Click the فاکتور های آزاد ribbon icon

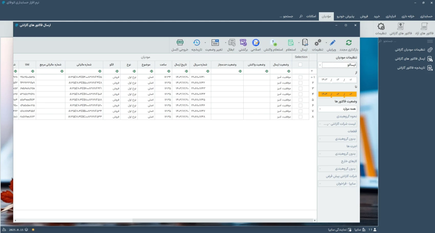[x=424, y=27]
